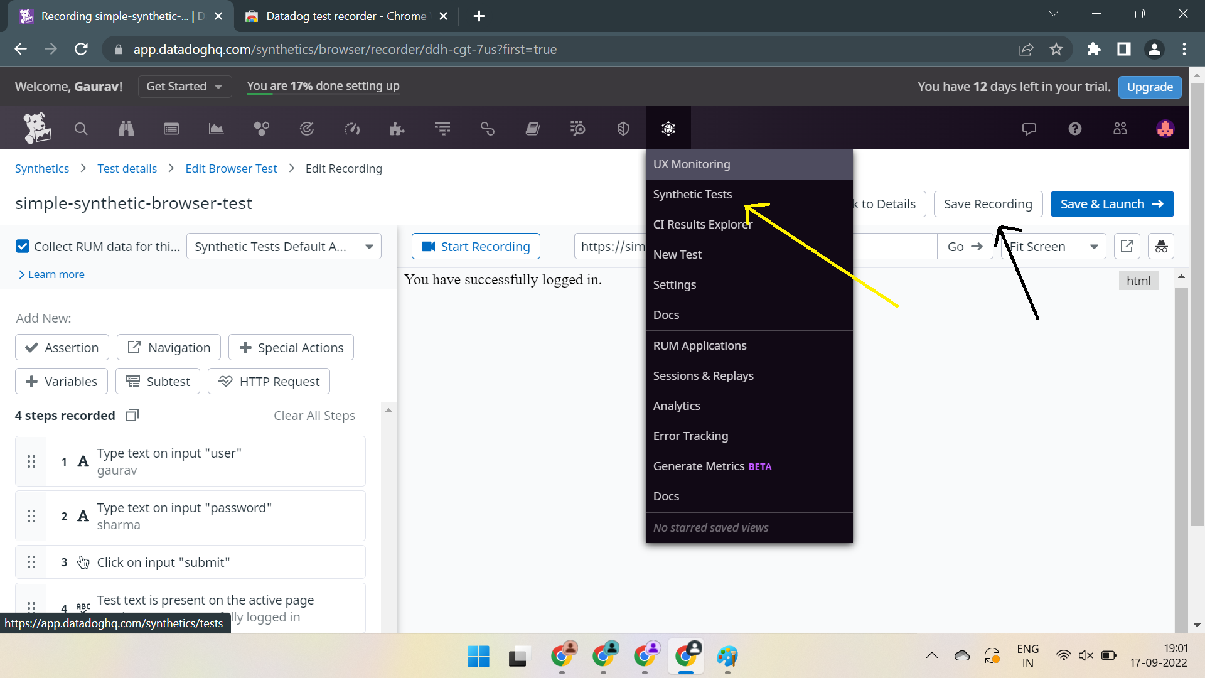
Task: Click the incognito mode icon
Action: [x=1161, y=246]
